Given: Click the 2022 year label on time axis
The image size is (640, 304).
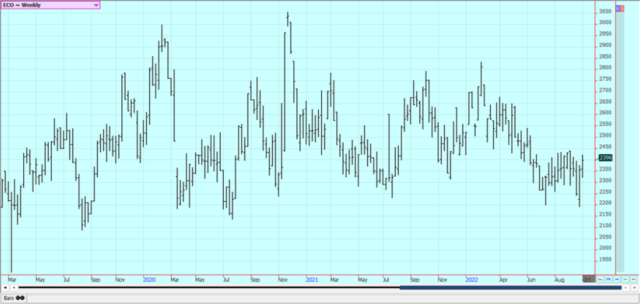Looking at the screenshot, I should click(472, 280).
